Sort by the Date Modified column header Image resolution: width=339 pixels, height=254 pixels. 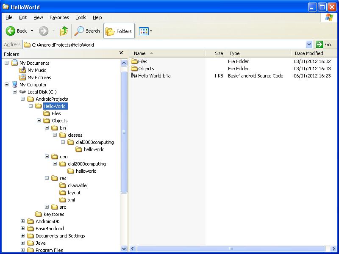[x=315, y=53]
